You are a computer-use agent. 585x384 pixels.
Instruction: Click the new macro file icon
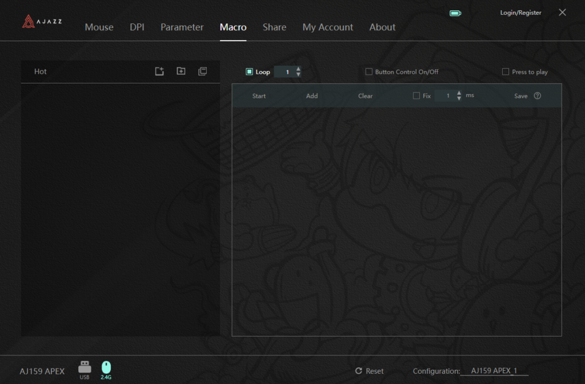[x=159, y=71]
